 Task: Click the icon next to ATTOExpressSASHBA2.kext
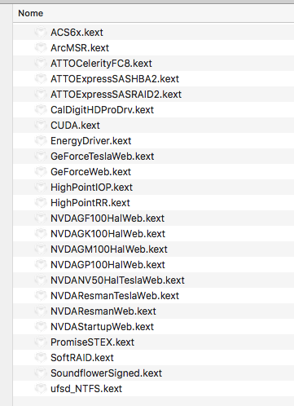tap(41, 78)
